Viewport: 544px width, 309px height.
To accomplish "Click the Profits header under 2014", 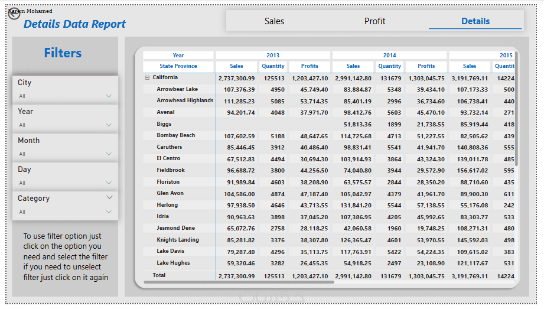I will coord(426,66).
